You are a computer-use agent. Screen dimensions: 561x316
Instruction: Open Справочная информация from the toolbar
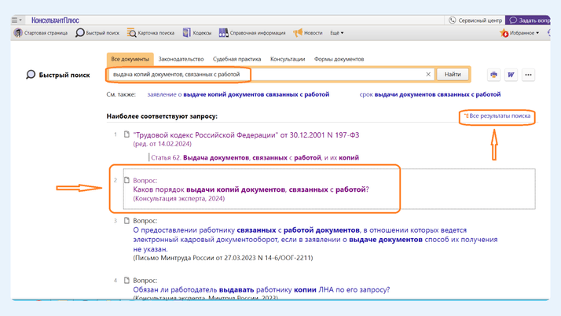click(x=224, y=33)
